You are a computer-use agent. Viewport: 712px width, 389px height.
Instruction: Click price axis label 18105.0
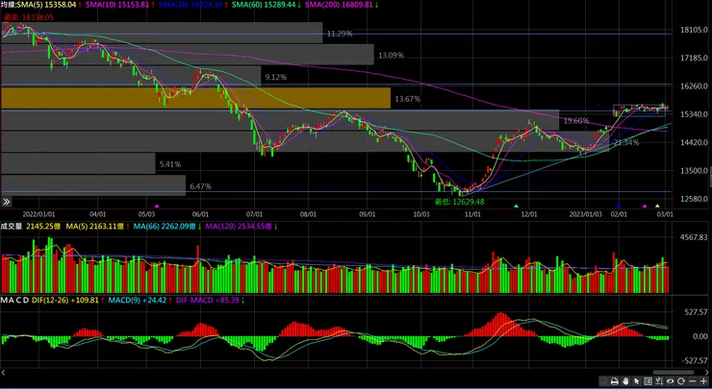(x=694, y=30)
